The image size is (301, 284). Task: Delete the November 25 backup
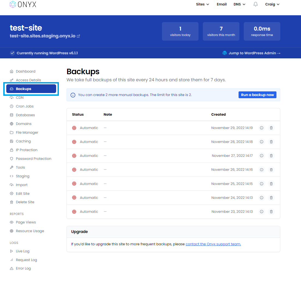[271, 184]
